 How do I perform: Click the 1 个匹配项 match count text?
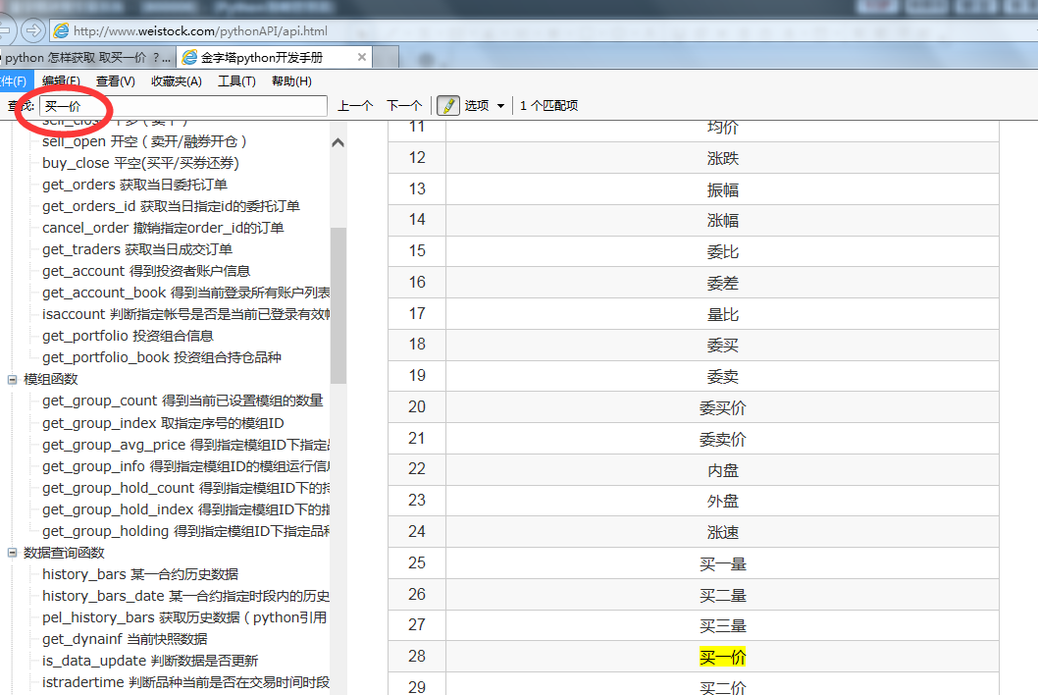[x=548, y=105]
